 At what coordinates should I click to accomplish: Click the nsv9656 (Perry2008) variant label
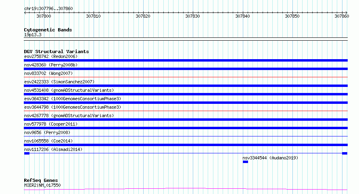(x=47, y=132)
